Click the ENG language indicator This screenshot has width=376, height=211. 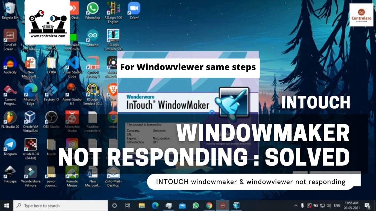click(337, 205)
